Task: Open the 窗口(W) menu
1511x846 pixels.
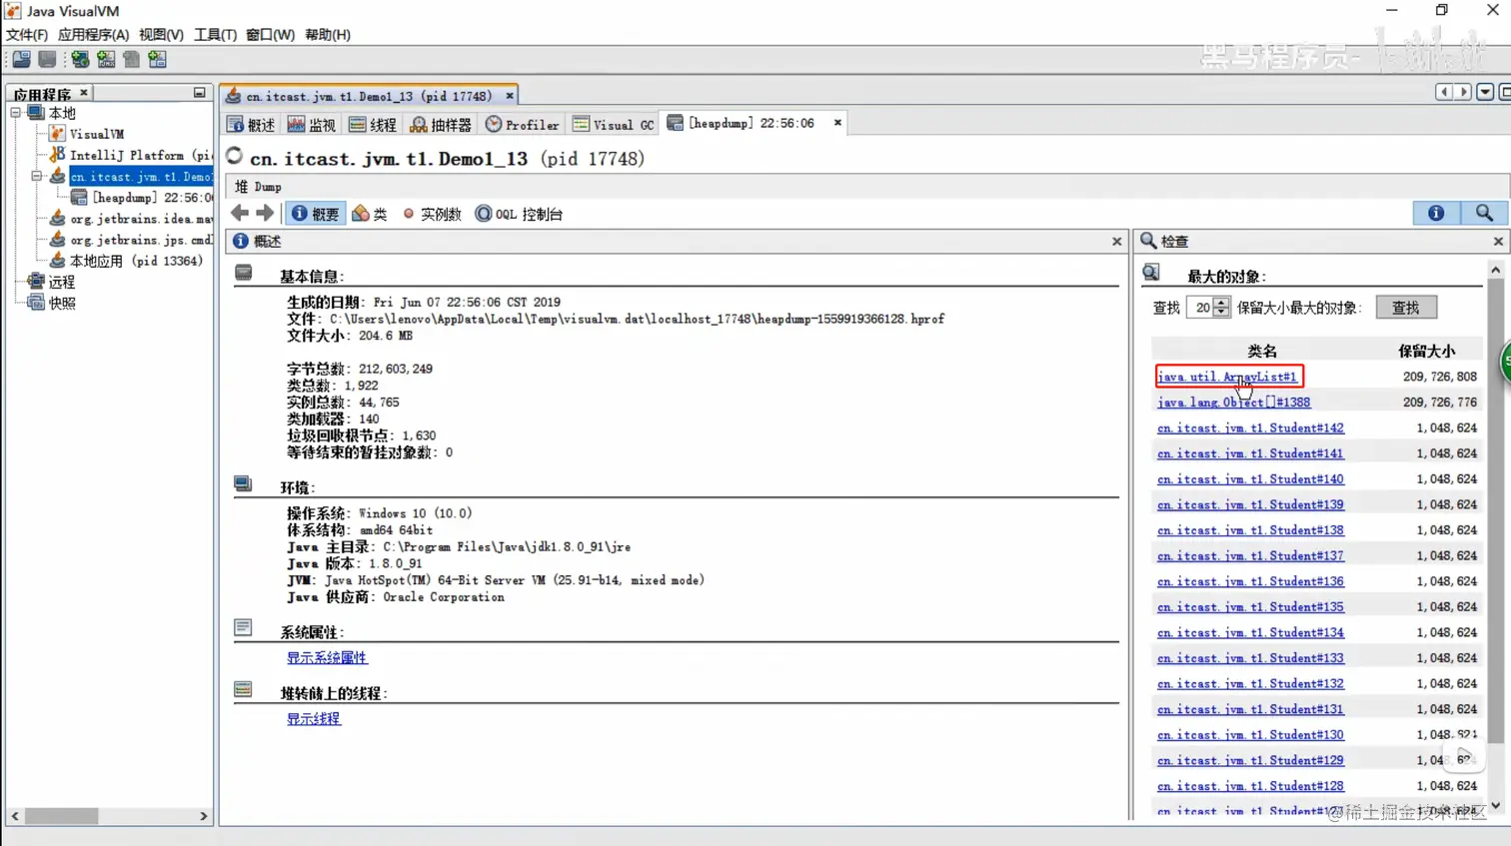Action: 270,35
